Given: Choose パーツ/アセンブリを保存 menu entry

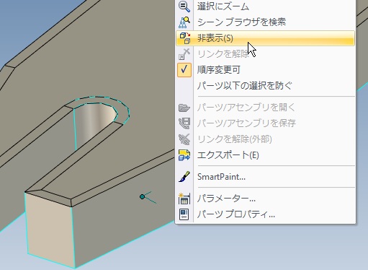Looking at the screenshot, I should pyautogui.click(x=265, y=123).
